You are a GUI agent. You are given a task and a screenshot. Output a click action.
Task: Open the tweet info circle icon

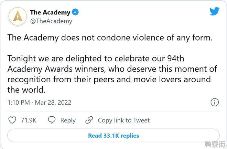pos(215,103)
